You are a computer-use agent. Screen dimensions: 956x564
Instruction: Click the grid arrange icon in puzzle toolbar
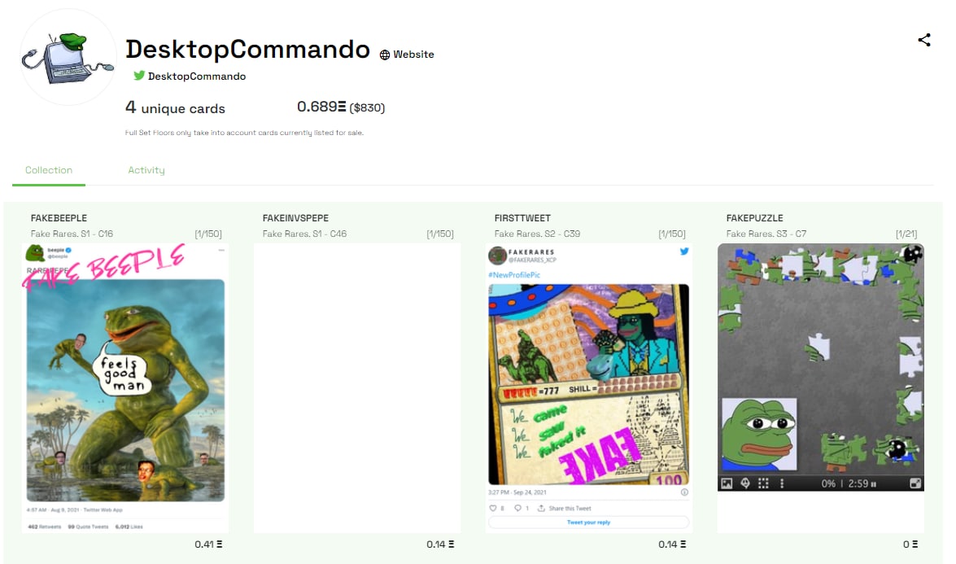(x=763, y=483)
